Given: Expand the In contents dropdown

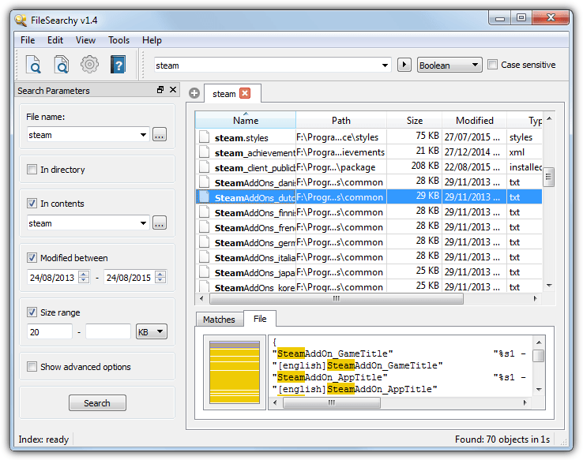Looking at the screenshot, I should pyautogui.click(x=143, y=223).
